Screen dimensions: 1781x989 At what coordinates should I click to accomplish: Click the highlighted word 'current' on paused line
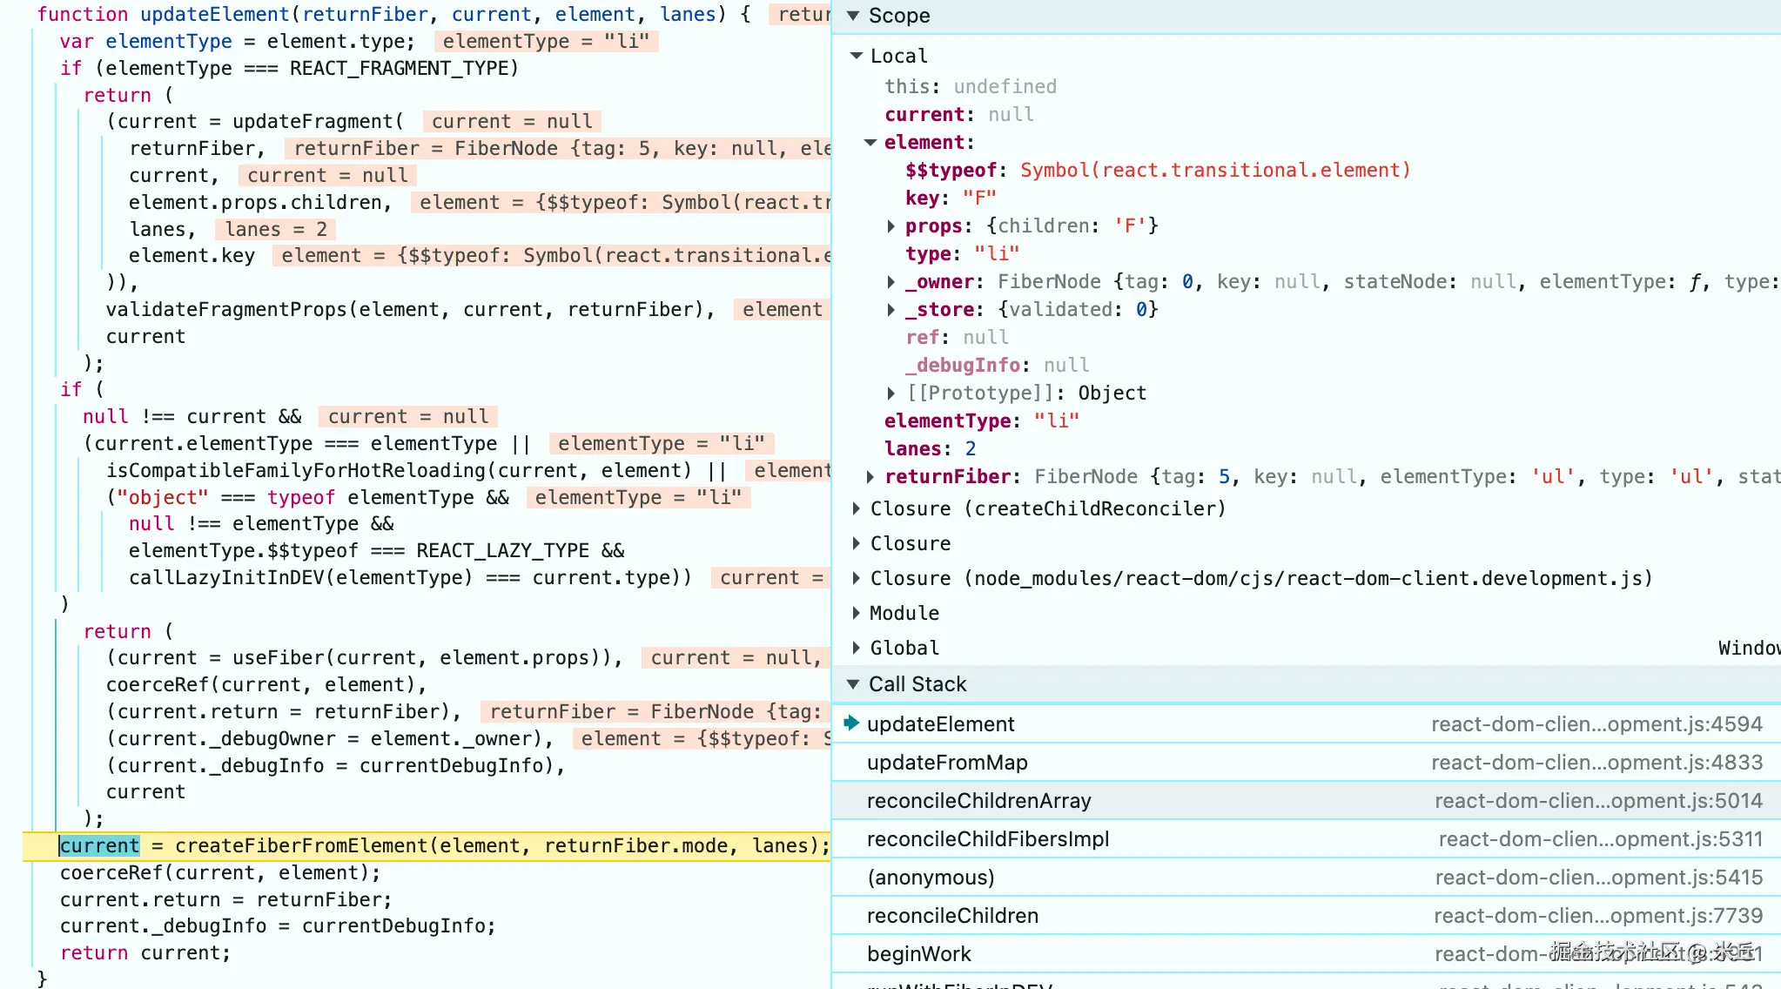(99, 846)
